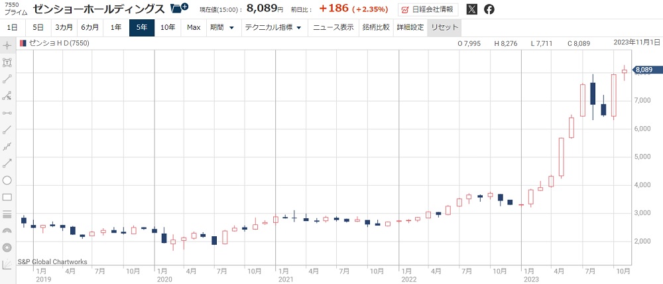This screenshot has width=663, height=284.
Task: Switch to the 10年 range tab
Action: pyautogui.click(x=168, y=27)
